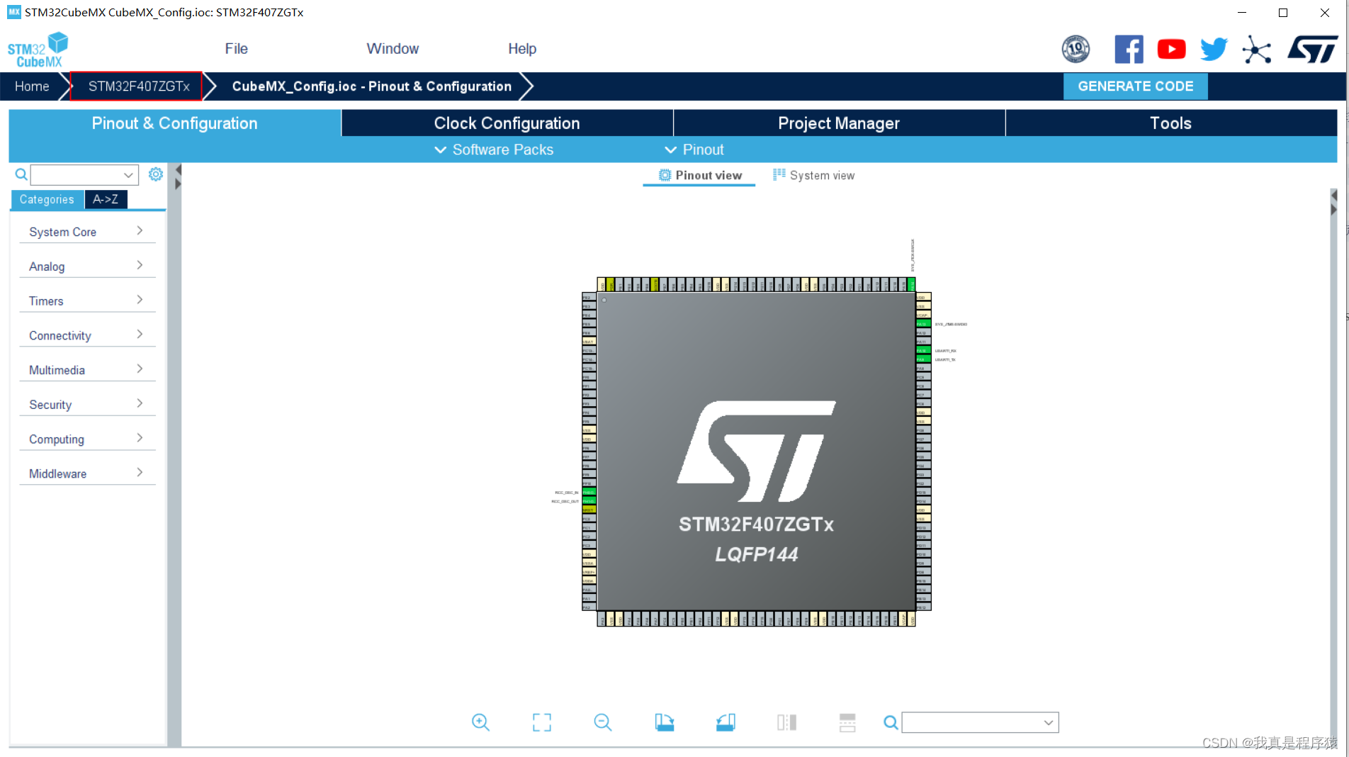Click the zoom out magnifier icon
The image size is (1349, 757).
tap(603, 722)
